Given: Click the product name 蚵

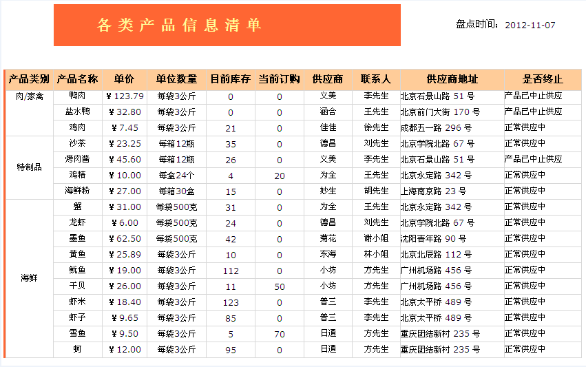Looking at the screenshot, I should 77,349.
